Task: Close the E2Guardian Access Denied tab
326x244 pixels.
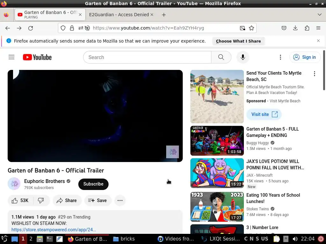Action: (152, 15)
